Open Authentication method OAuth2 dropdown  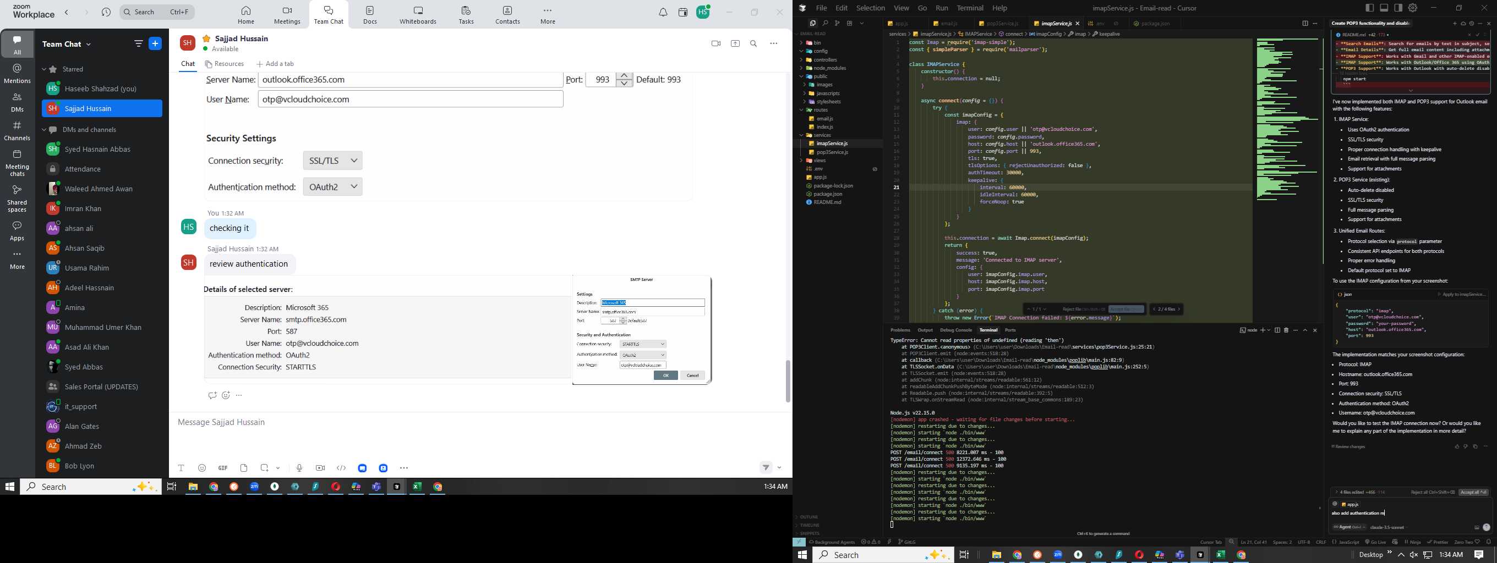point(333,186)
